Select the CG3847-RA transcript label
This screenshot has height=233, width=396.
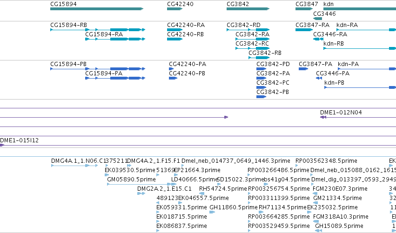[312, 25]
